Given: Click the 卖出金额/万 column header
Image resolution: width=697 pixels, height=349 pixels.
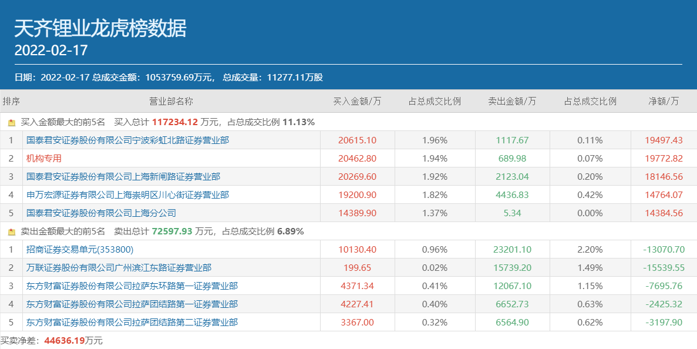Looking at the screenshot, I should coord(512,101).
